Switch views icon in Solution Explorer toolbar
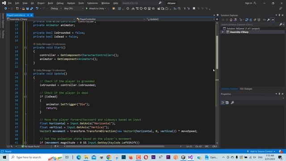Viewport: 286px width, 161px height. click(235, 20)
